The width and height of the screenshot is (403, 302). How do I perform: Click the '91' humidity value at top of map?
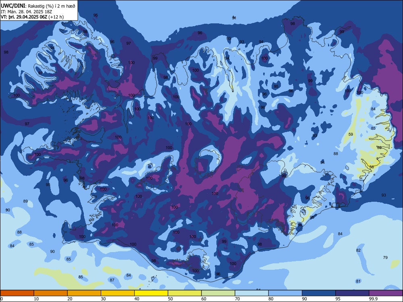click(x=234, y=18)
